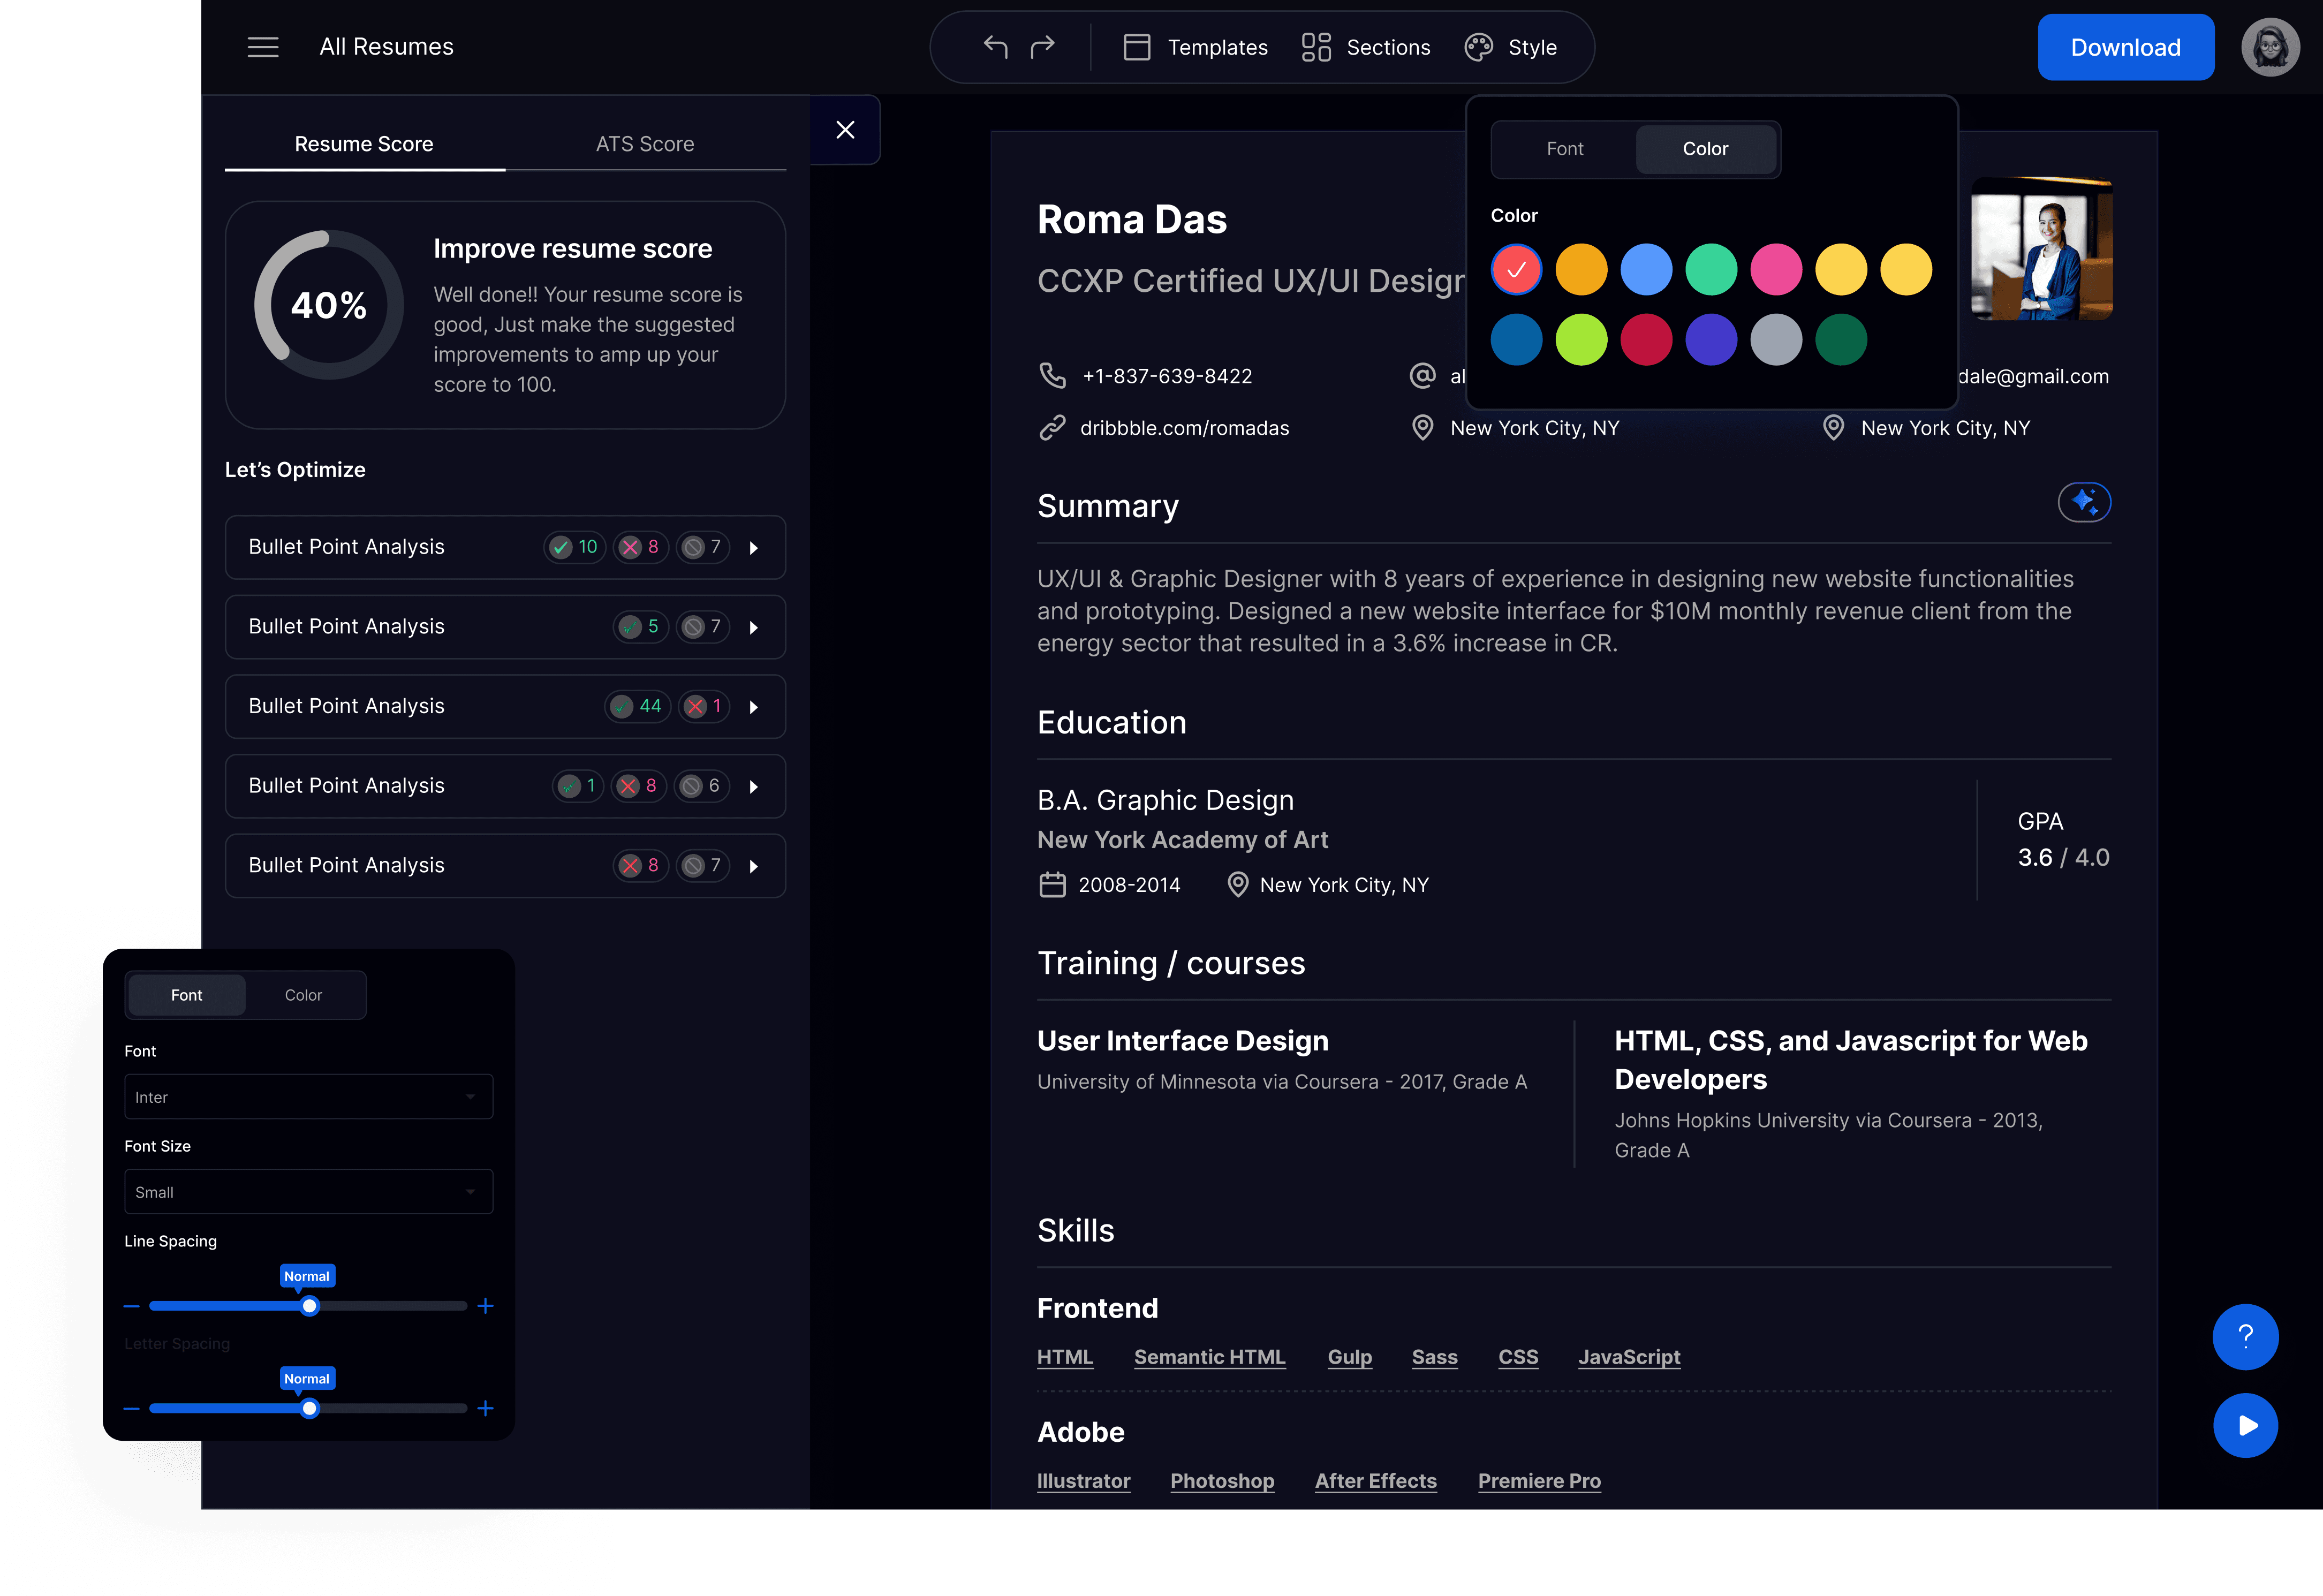This screenshot has width=2323, height=1596.
Task: Select Color toggle in bottom-left panel
Action: 303,995
